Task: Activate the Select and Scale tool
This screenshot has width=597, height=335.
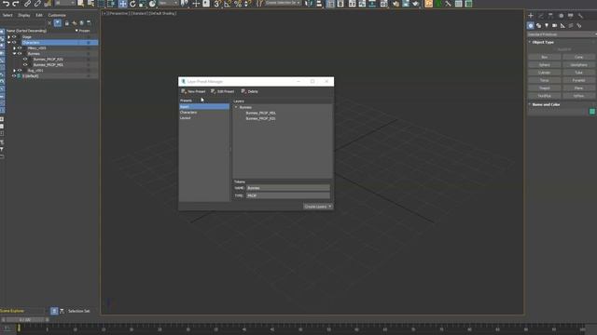Action: point(142,4)
